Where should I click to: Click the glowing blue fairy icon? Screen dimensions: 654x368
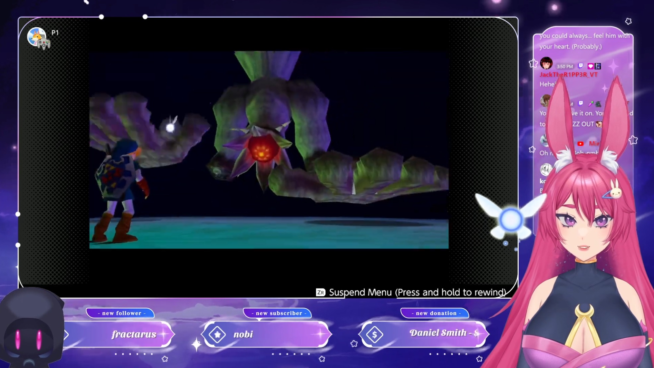point(511,219)
